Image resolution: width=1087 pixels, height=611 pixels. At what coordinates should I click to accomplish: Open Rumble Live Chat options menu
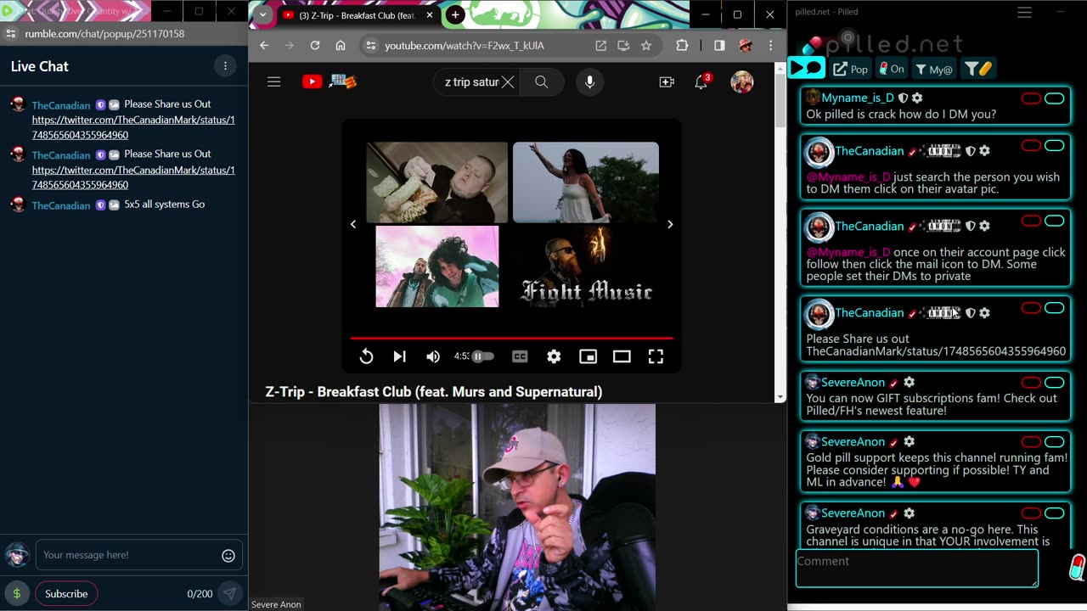pyautogui.click(x=225, y=66)
